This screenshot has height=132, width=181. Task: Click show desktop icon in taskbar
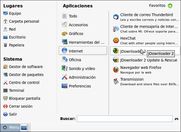click(x=24, y=128)
